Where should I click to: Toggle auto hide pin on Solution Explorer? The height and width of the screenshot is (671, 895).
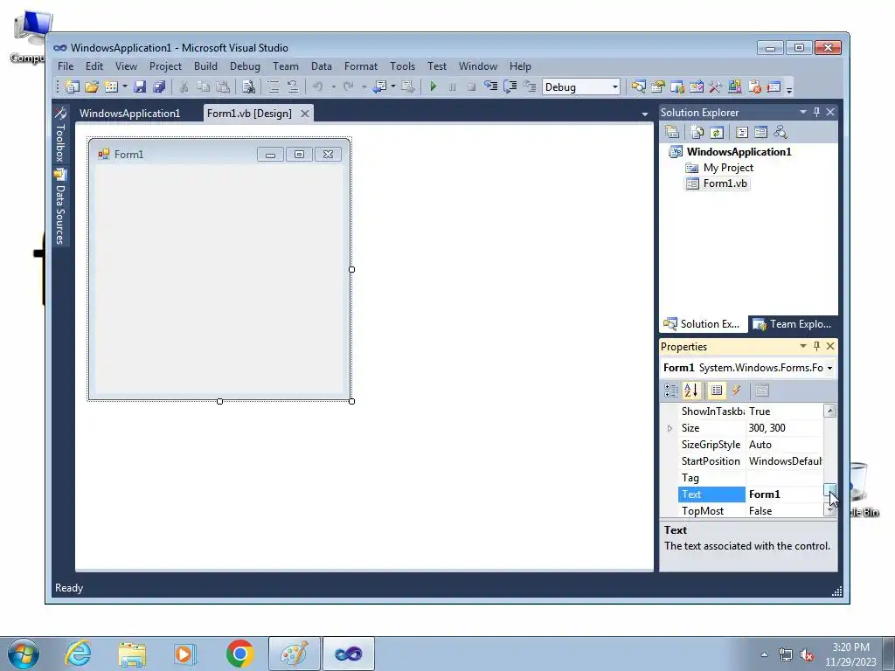click(x=816, y=112)
